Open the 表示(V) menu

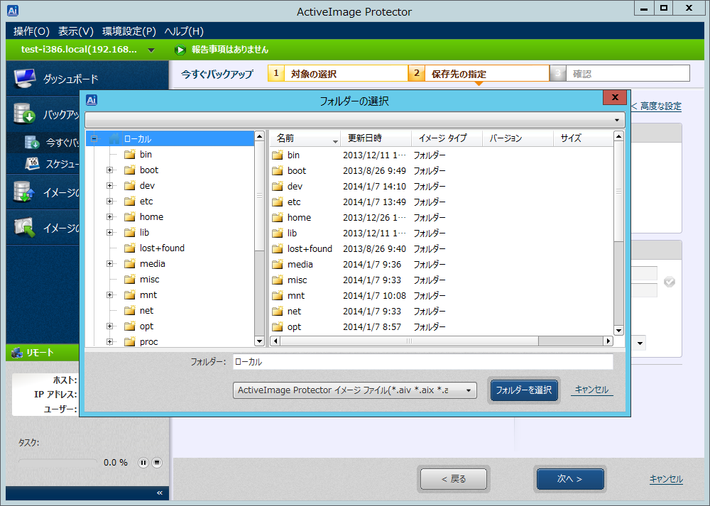coord(76,31)
